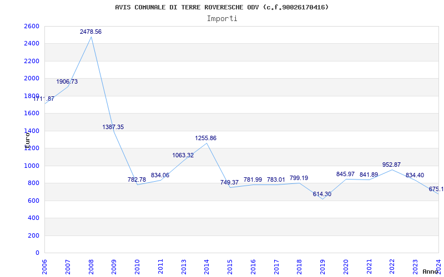Click the 0 y-axis tick label
Image resolution: width=444 pixels, height=277 pixels.
[37, 253]
